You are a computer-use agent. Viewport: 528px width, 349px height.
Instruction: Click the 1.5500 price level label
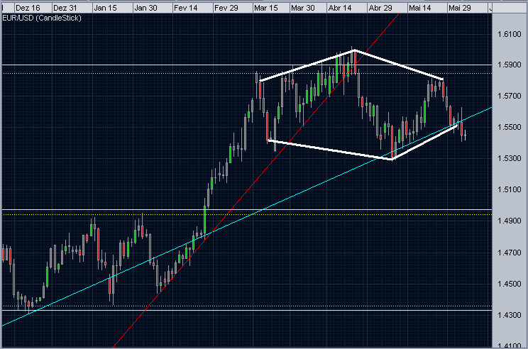tap(510, 127)
